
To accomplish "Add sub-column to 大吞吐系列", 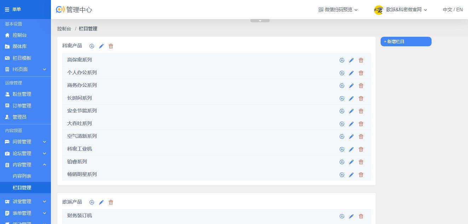I will coord(342,124).
